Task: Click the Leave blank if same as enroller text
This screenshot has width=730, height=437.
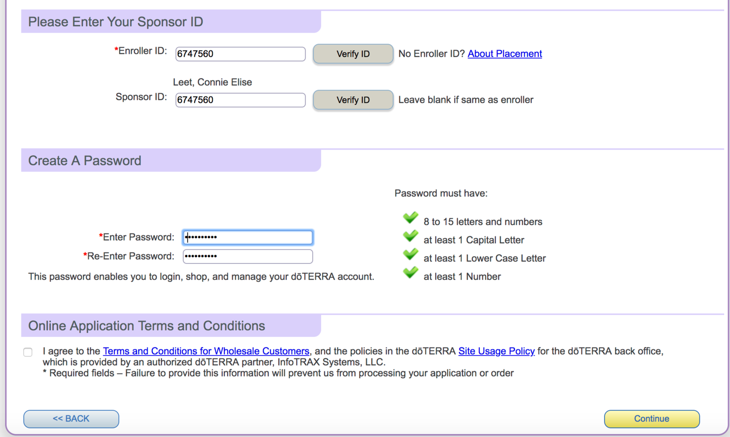Action: [466, 100]
